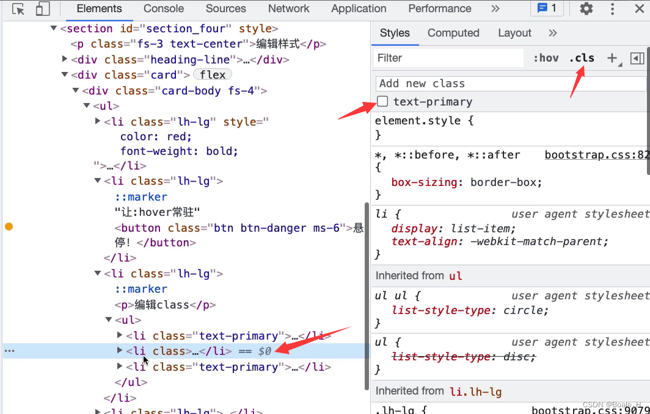This screenshot has width=650, height=414.
Task: Click the new style rule plus icon
Action: 612,59
